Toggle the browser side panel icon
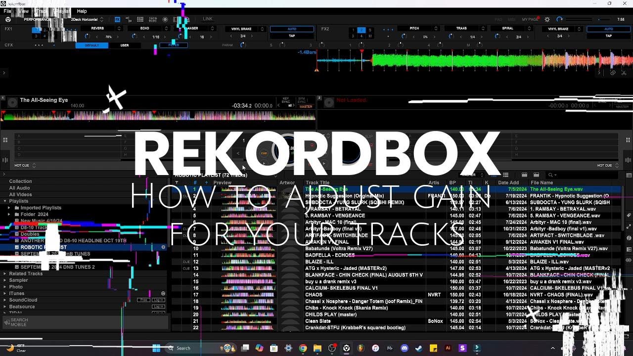Screen dimensions: 633x356 click(629, 175)
